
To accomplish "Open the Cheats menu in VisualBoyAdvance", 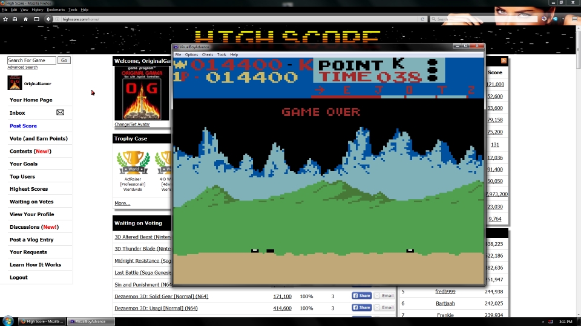I will tap(208, 54).
